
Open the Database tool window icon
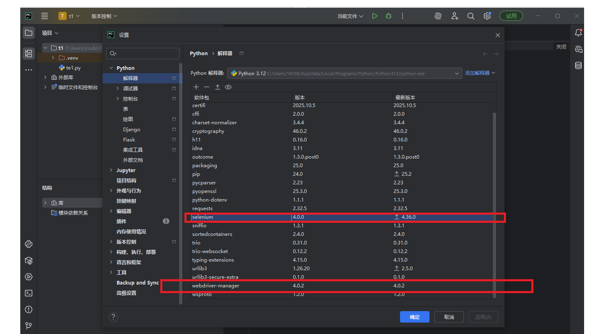pyautogui.click(x=578, y=65)
